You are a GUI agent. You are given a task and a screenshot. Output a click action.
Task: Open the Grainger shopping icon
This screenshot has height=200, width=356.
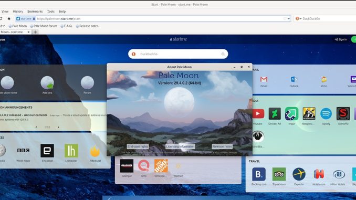point(127,166)
